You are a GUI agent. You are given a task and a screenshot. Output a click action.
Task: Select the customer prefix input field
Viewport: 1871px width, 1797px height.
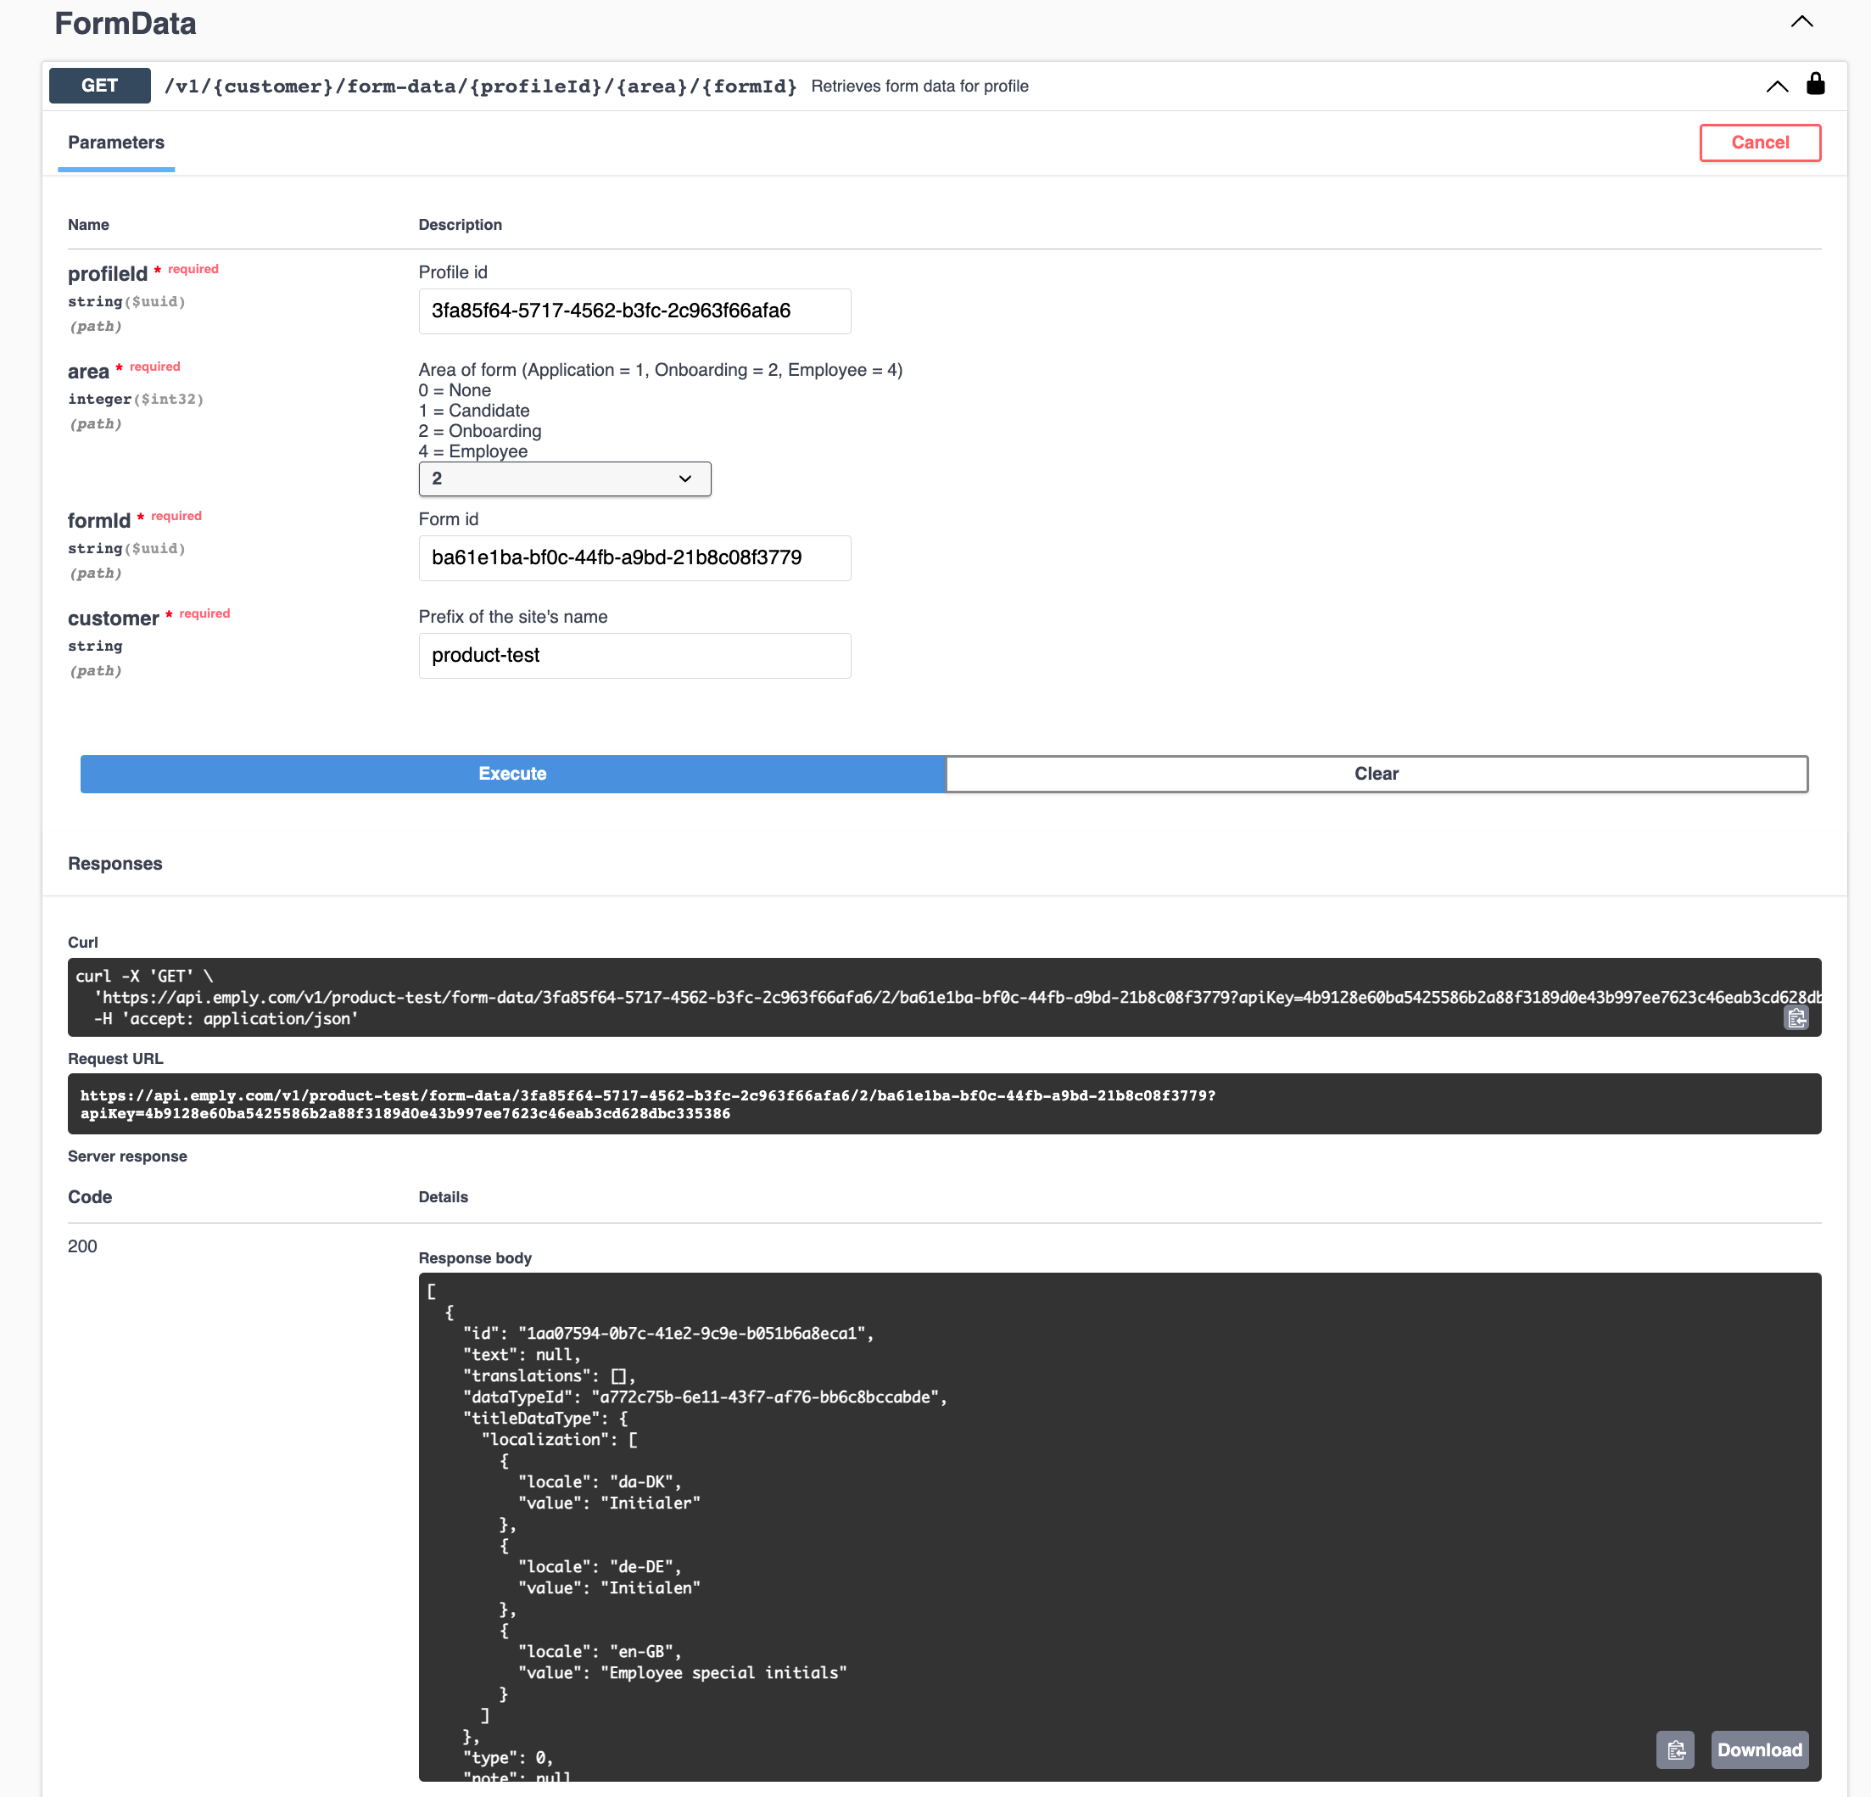coord(634,655)
